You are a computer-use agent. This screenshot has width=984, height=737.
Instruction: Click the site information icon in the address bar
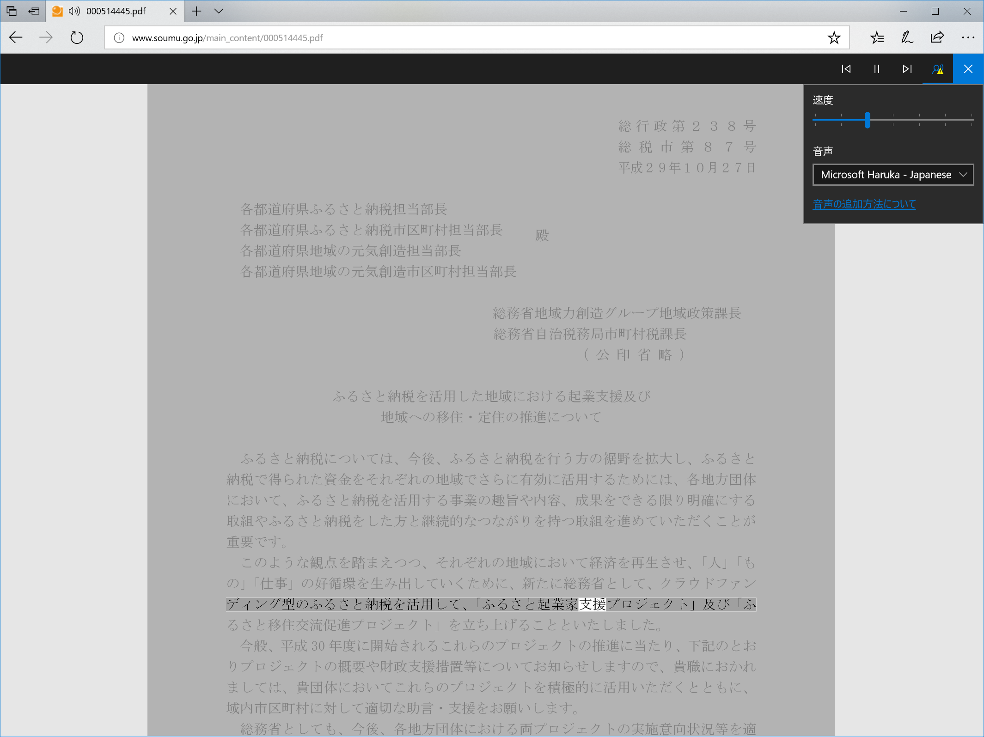[118, 37]
